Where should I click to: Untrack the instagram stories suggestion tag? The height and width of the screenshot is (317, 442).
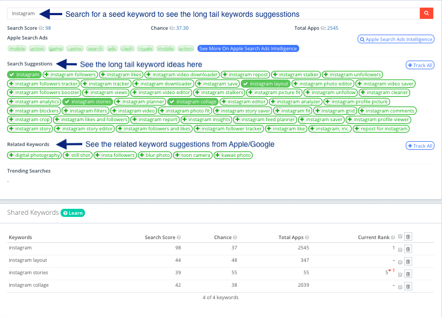[x=88, y=102]
